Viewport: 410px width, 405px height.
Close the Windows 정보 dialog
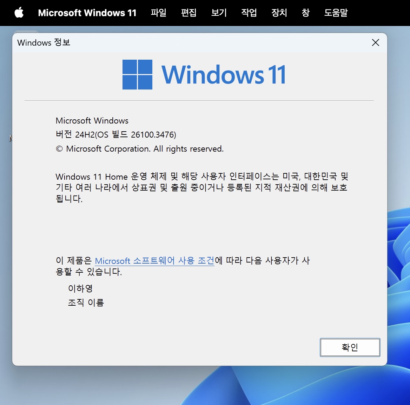tap(376, 42)
